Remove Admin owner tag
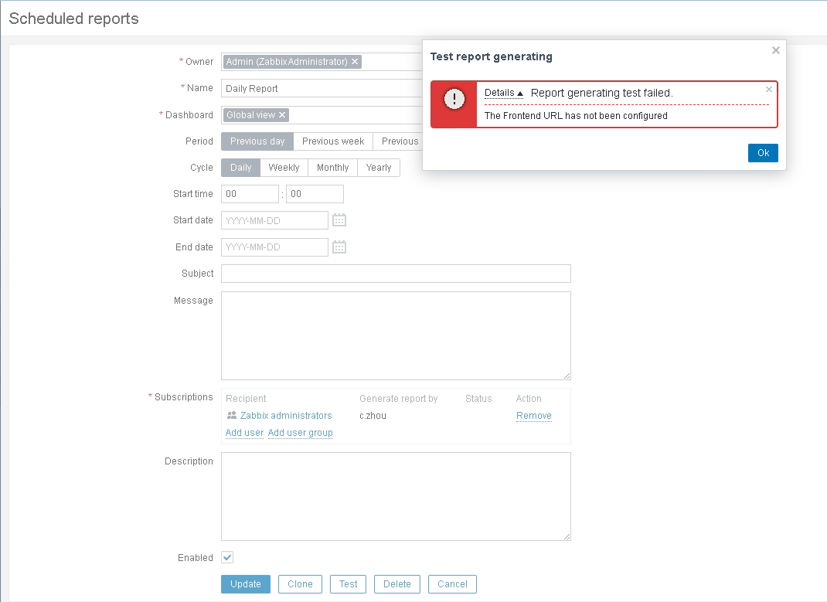 coord(355,62)
